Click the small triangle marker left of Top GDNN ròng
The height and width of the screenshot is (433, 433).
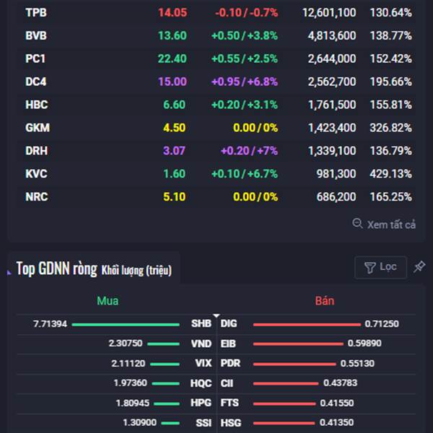(9, 273)
